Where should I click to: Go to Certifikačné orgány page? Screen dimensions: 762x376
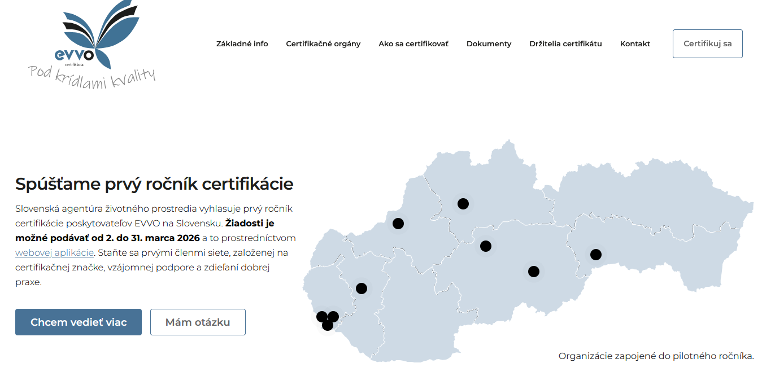coord(323,44)
